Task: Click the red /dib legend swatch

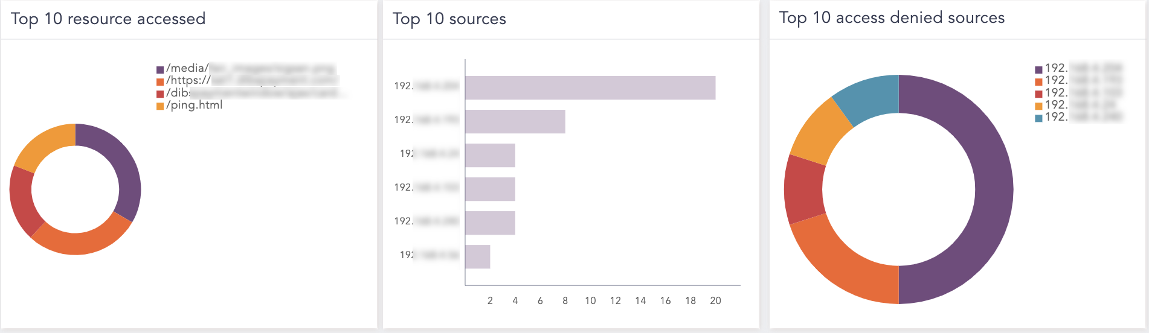Action: [160, 94]
